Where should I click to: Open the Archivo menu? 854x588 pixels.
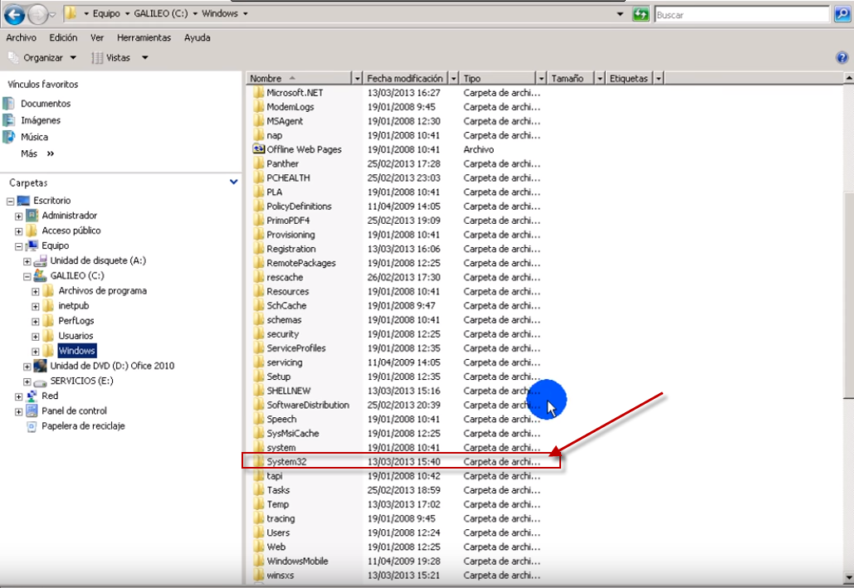click(x=21, y=37)
